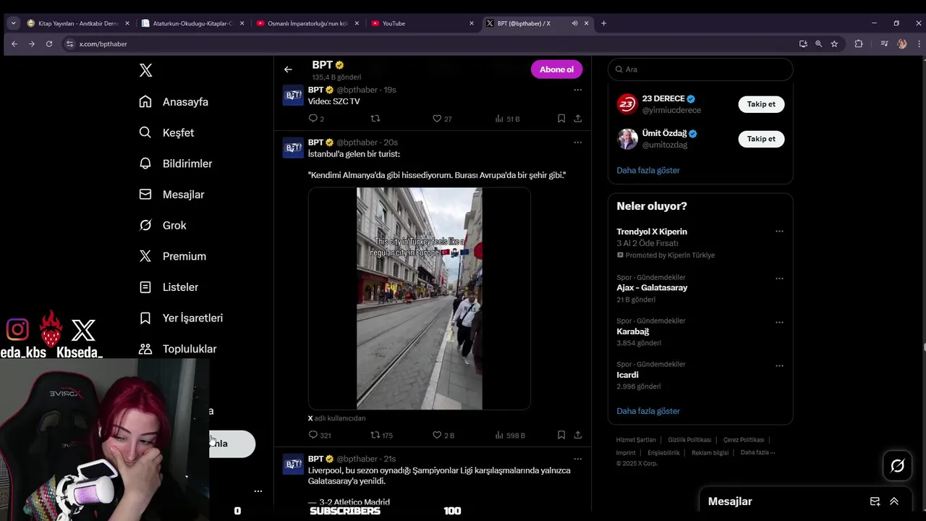The width and height of the screenshot is (926, 521).
Task: Click the back arrow beside BPT
Action: coord(288,69)
